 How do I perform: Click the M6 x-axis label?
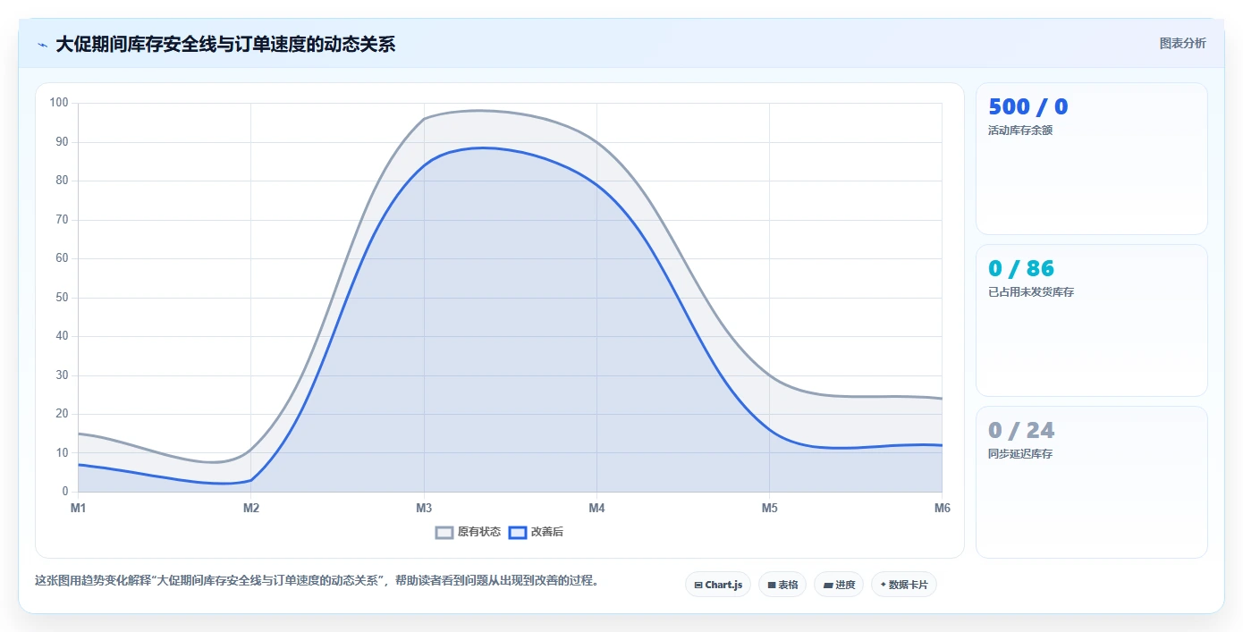click(x=943, y=509)
